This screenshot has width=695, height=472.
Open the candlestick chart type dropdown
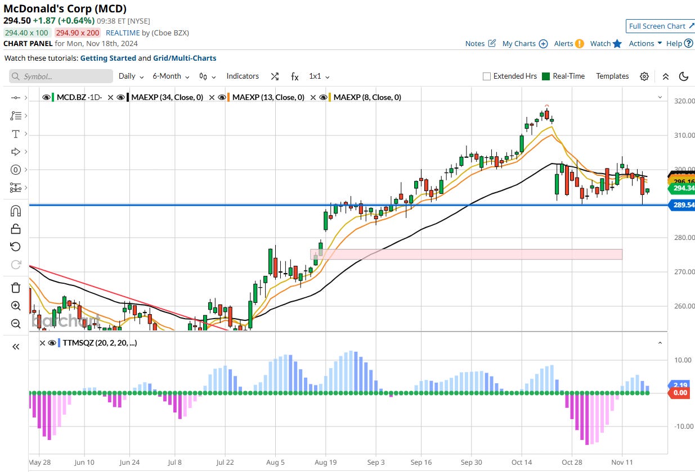pyautogui.click(x=207, y=76)
